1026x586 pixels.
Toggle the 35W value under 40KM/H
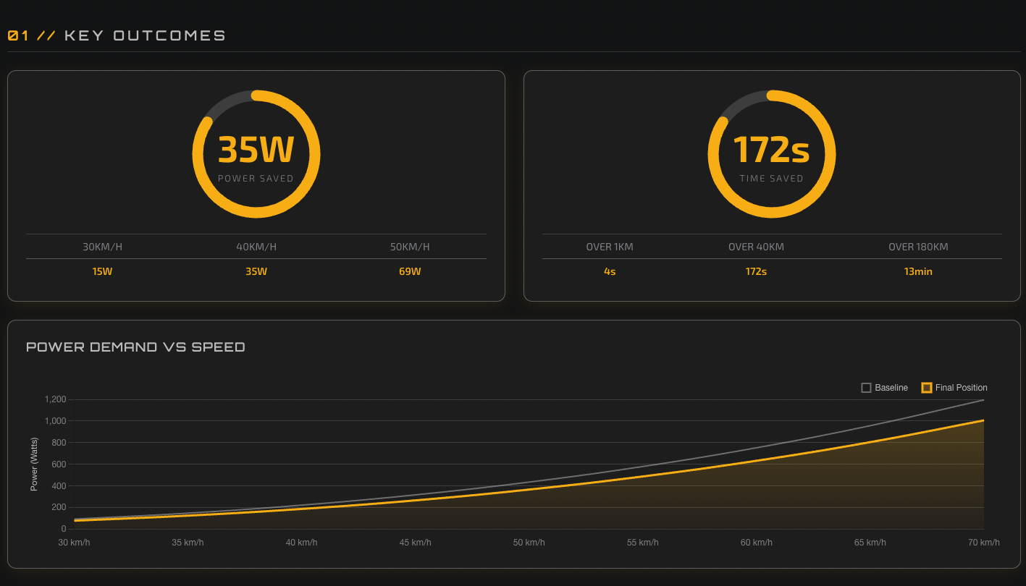[256, 271]
